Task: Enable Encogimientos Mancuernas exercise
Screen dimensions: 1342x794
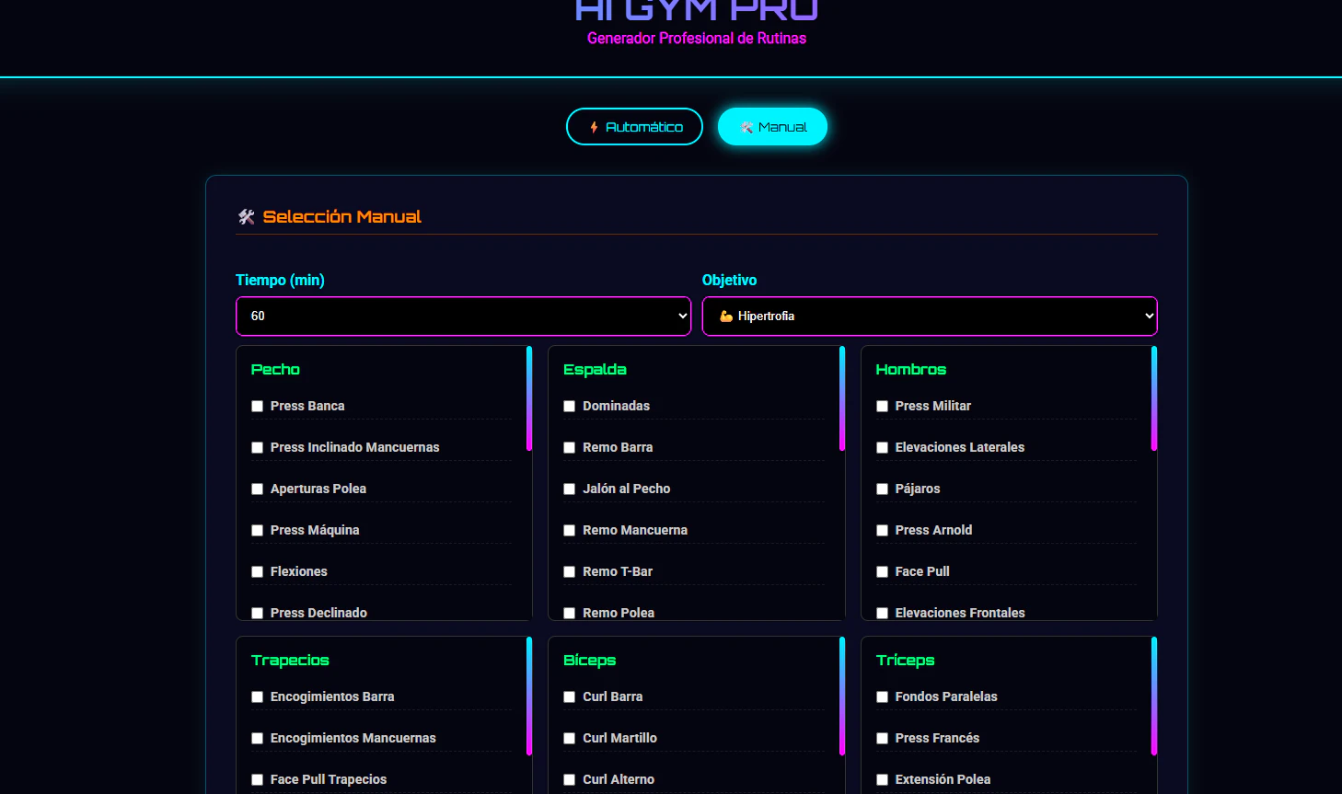Action: click(258, 738)
